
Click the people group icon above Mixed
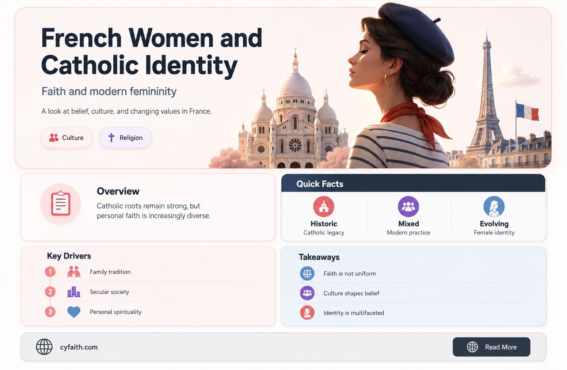[x=408, y=207]
